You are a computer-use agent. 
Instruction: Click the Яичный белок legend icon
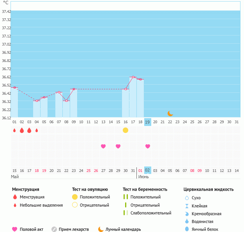tap(187, 229)
